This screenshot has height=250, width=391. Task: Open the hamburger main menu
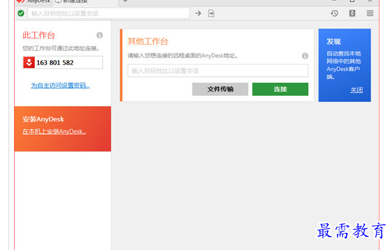coord(370,13)
